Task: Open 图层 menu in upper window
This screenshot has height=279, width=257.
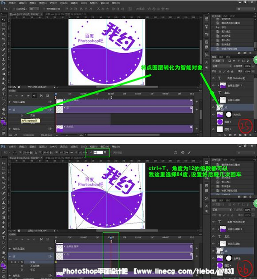Action: click(x=43, y=3)
